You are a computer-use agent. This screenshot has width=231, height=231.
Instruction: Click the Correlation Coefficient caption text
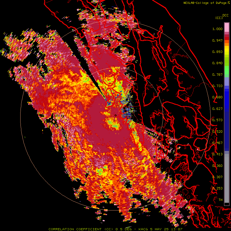click(x=115, y=229)
